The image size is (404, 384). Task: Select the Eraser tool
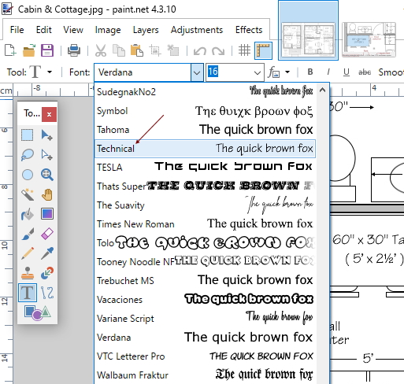[47, 234]
